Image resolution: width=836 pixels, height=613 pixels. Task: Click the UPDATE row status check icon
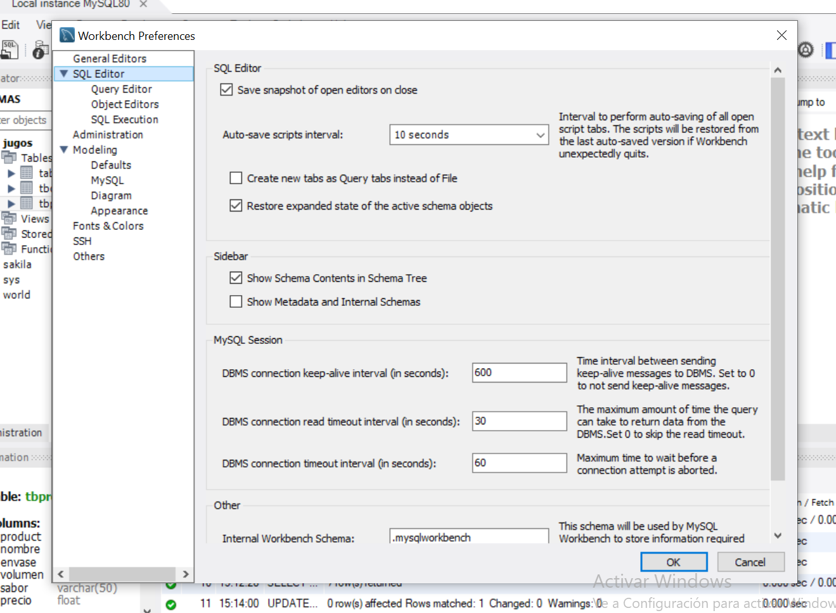point(170,604)
